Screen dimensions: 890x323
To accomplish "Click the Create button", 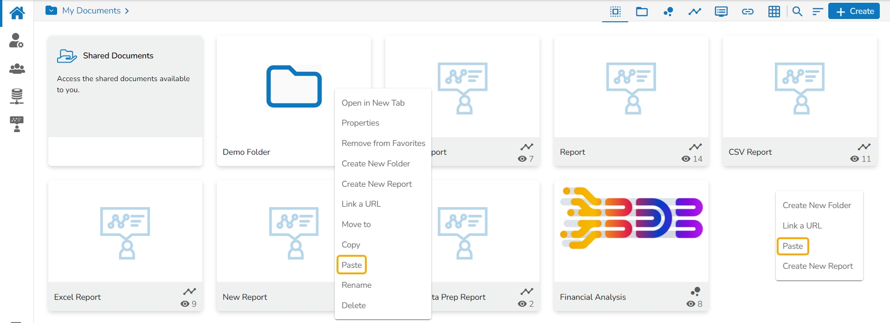I will point(854,12).
